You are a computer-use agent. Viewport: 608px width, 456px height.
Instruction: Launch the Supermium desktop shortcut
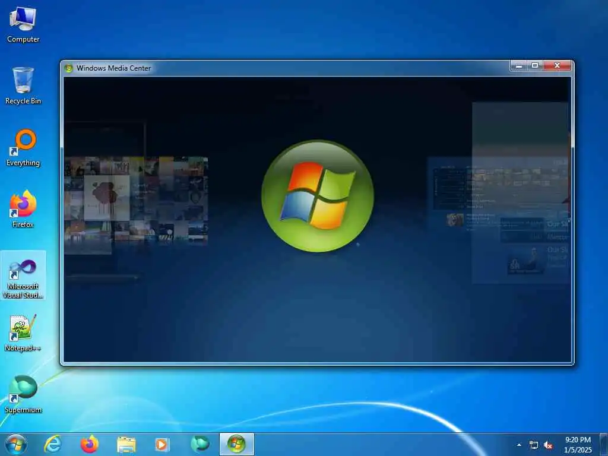coord(23,394)
